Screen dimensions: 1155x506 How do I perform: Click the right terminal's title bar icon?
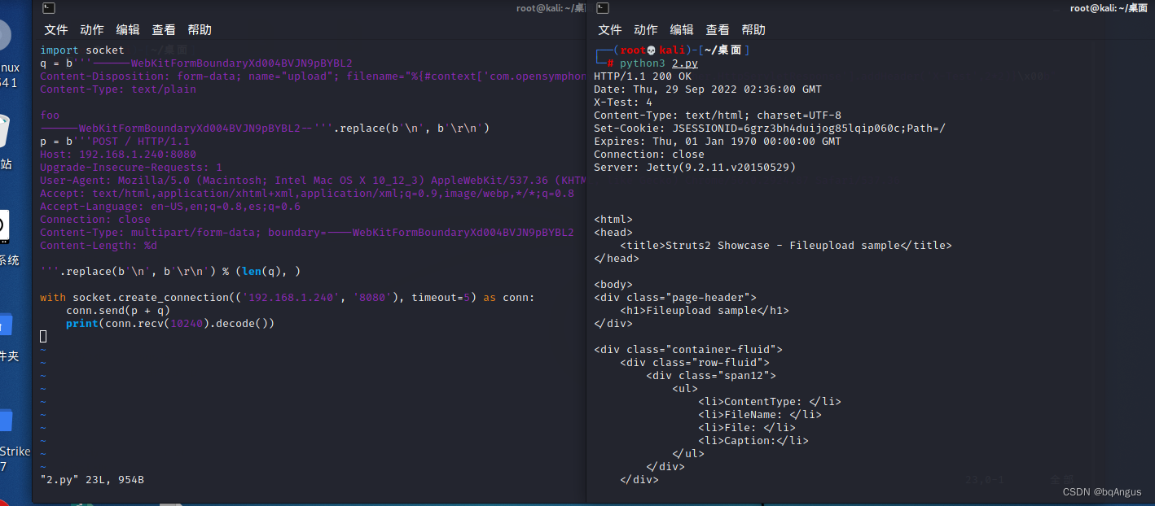pyautogui.click(x=602, y=8)
